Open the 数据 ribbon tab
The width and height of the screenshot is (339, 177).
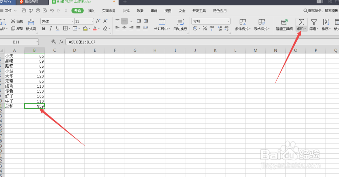[x=140, y=10]
